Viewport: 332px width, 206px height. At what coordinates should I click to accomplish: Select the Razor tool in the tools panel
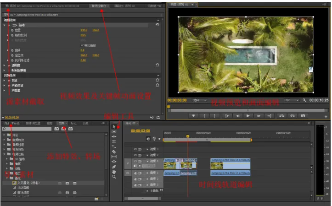[x=114, y=151]
